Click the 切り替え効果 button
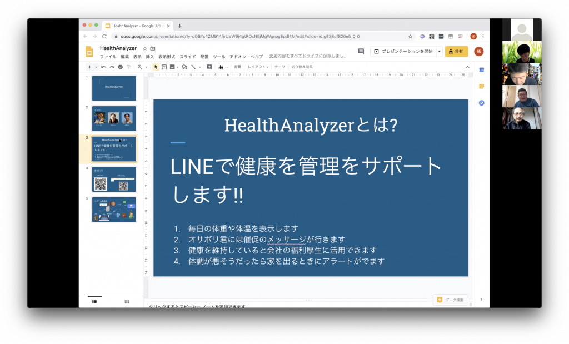This screenshot has width=569, height=344. click(302, 67)
